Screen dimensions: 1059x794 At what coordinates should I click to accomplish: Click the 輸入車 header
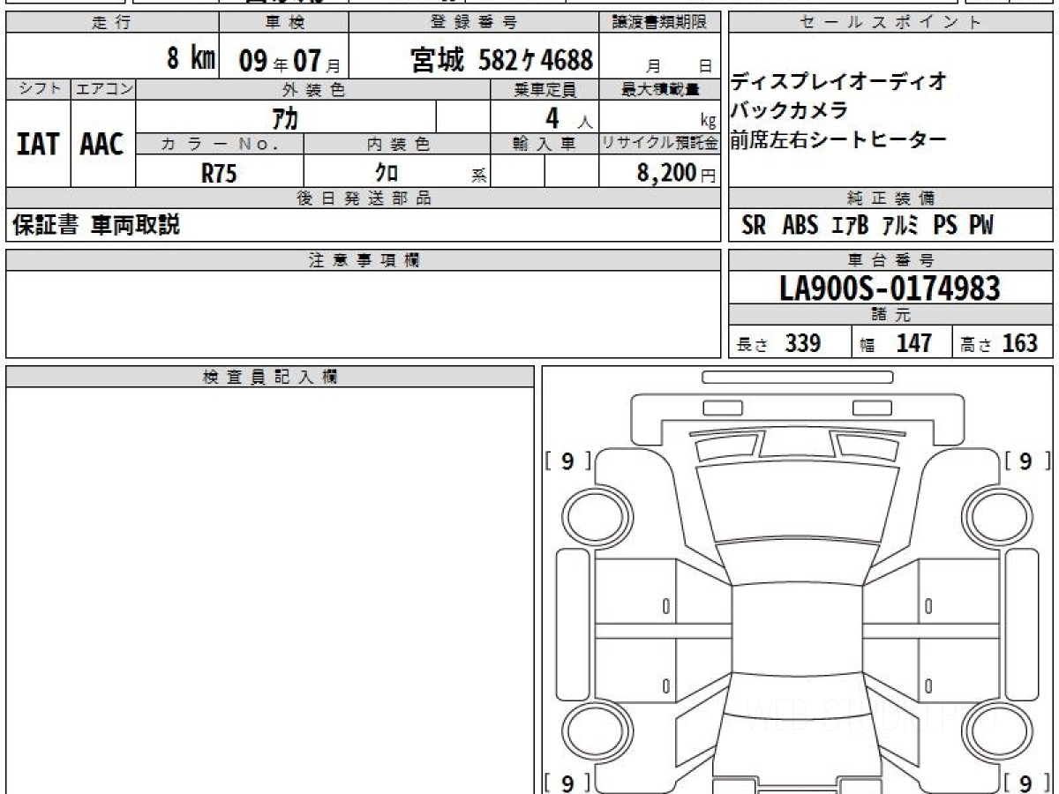(545, 145)
